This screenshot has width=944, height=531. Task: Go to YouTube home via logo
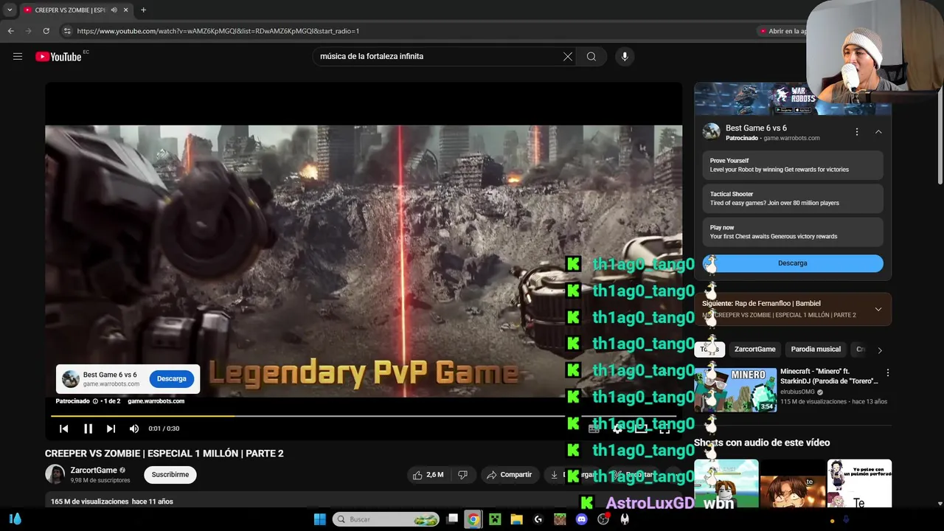coord(58,57)
